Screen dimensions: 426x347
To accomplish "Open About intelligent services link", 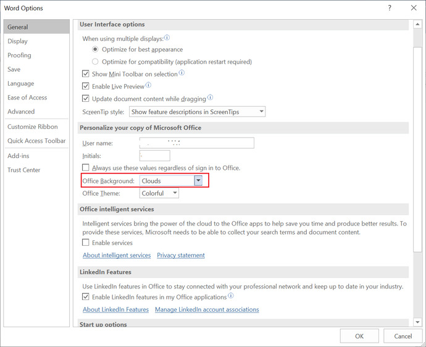I will 117,255.
